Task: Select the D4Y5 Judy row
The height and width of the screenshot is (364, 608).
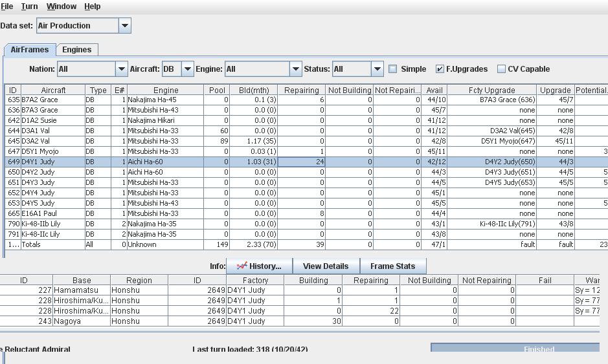Action: pos(306,203)
